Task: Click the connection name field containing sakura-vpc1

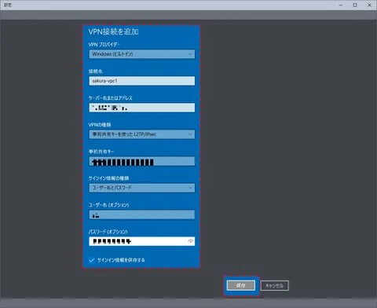Action: click(141, 81)
